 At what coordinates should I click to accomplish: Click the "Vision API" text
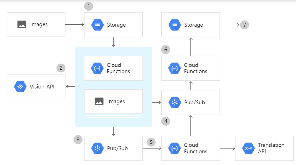(x=42, y=87)
